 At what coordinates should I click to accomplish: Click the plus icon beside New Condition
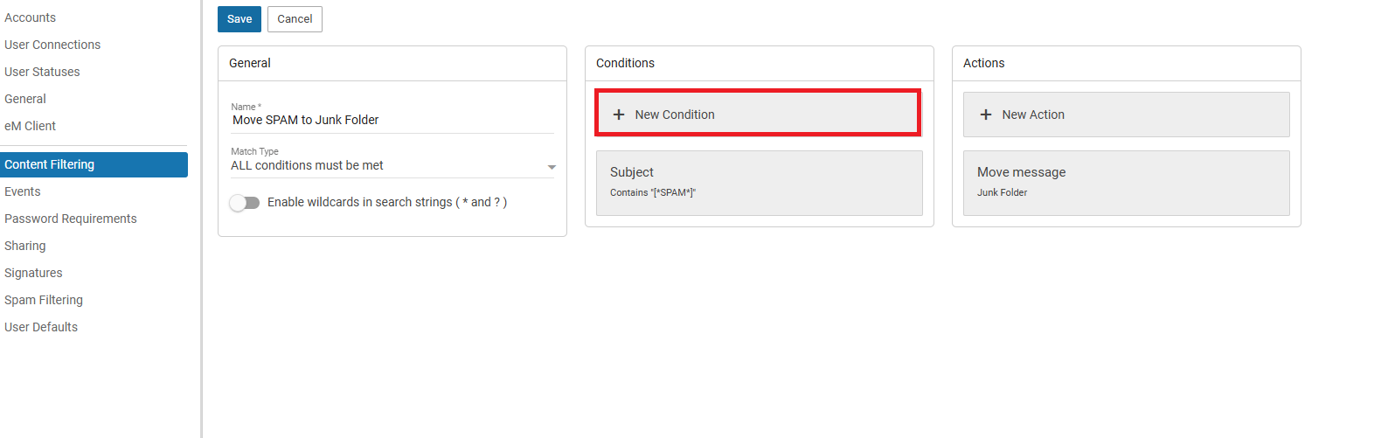pyautogui.click(x=619, y=115)
